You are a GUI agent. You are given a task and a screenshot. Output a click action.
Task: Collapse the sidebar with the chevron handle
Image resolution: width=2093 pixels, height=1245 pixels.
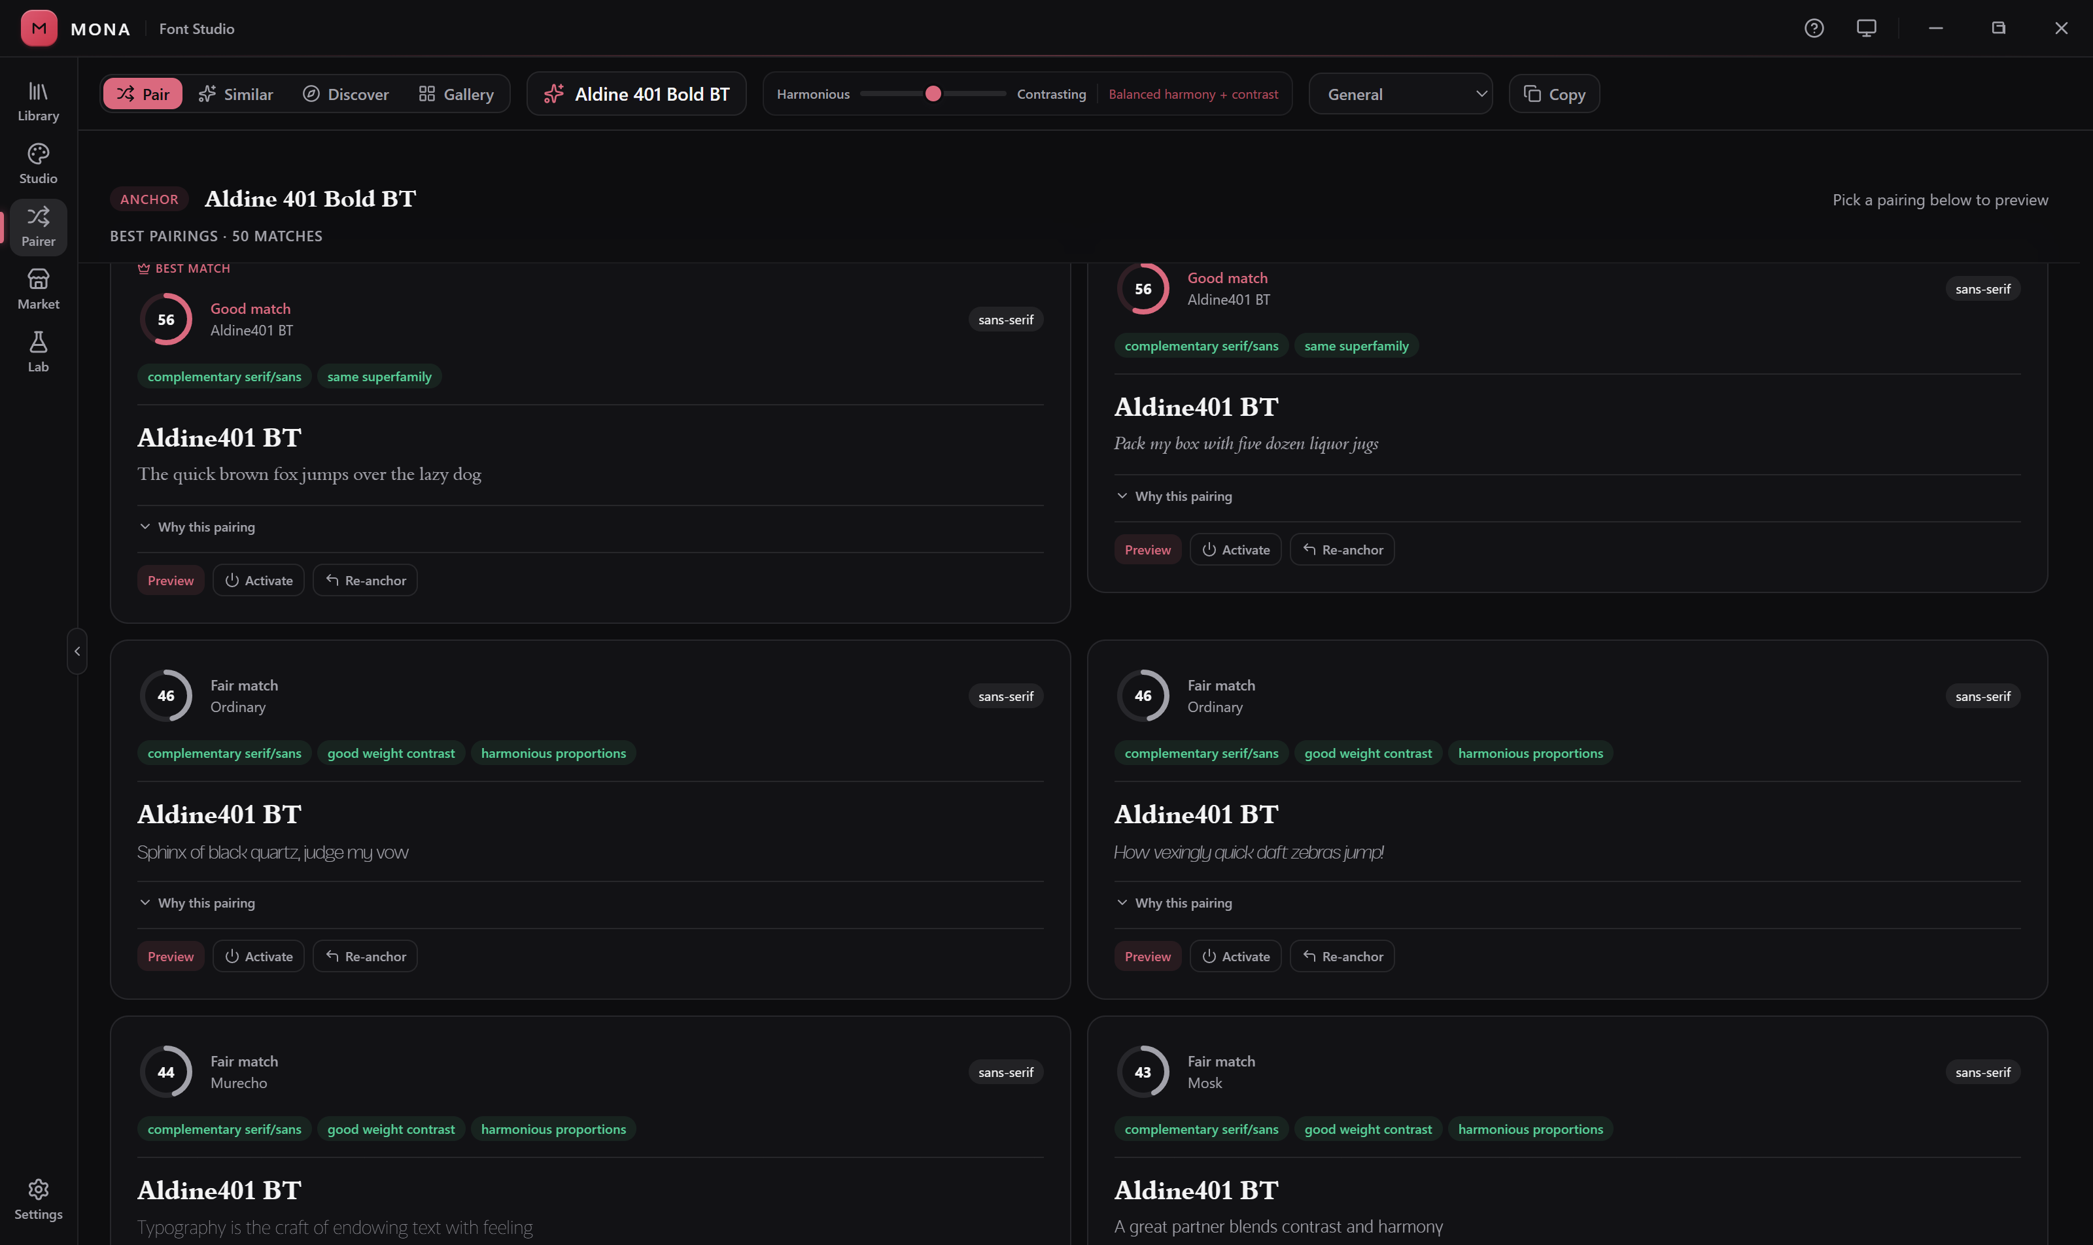pyautogui.click(x=77, y=651)
